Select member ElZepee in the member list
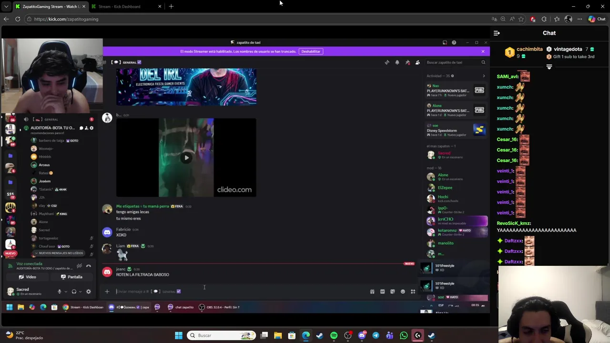This screenshot has height=343, width=610. [456, 188]
